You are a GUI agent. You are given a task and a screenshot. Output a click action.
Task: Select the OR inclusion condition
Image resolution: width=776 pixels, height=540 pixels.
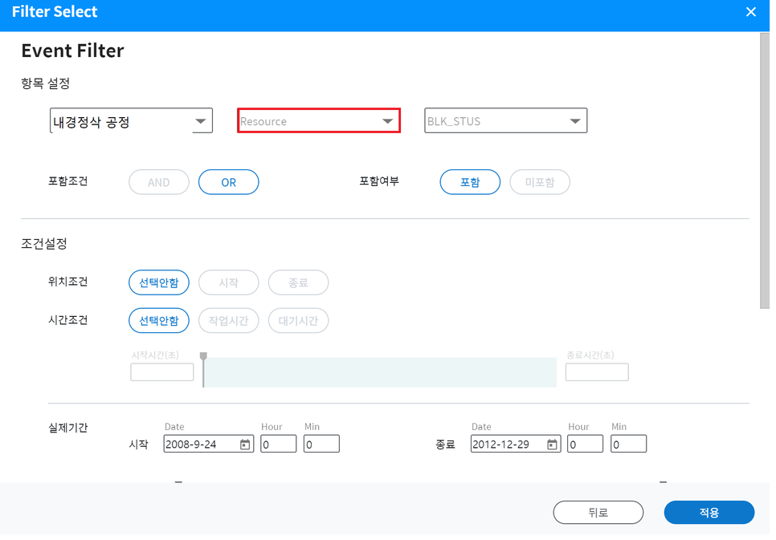point(228,182)
